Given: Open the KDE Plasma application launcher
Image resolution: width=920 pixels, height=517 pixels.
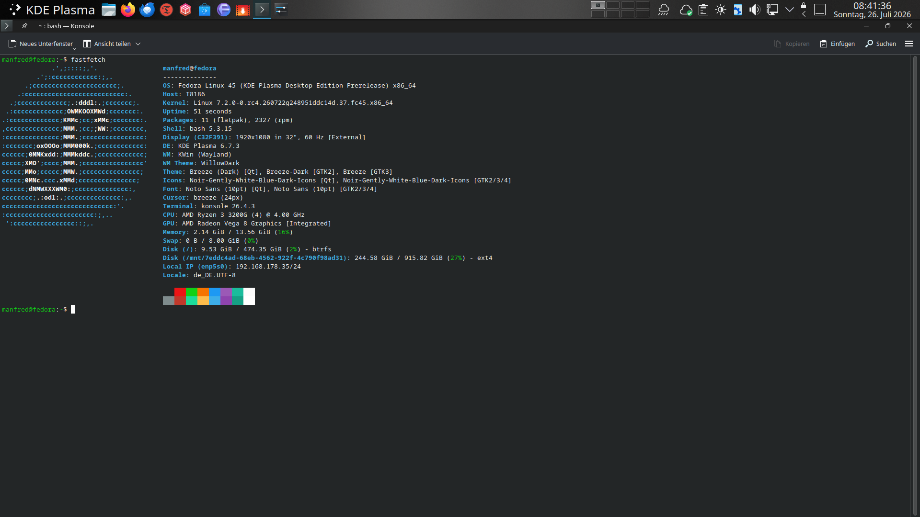Looking at the screenshot, I should point(52,10).
